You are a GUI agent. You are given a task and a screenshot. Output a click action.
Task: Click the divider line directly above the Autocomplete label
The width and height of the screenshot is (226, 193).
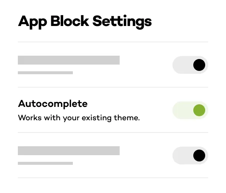(x=113, y=87)
